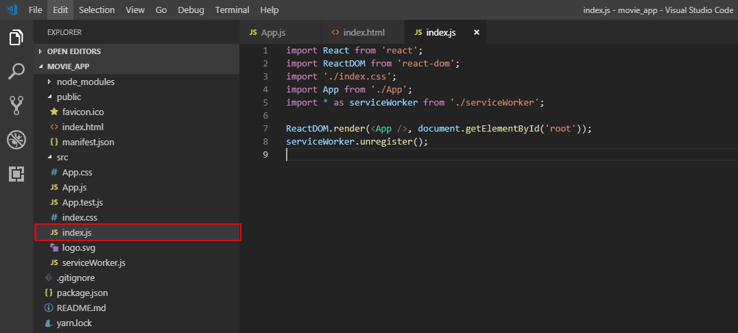738x333 pixels.
Task: Click the favicon.ico star icon
Action: [54, 112]
